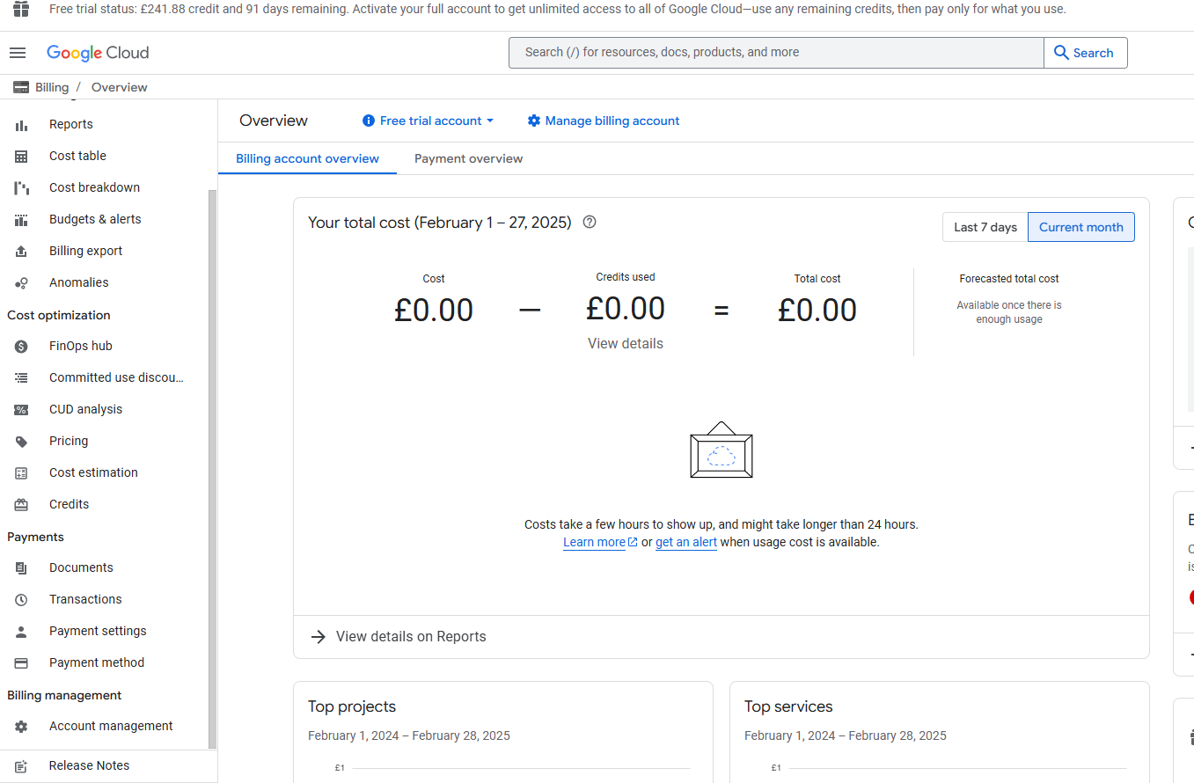The height and width of the screenshot is (783, 1194).
Task: Click the search resources input field
Action: (776, 53)
